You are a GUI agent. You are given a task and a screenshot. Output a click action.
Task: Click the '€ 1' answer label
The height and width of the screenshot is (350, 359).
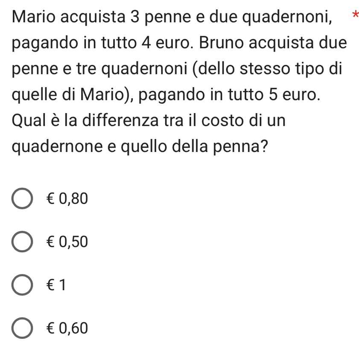pyautogui.click(x=56, y=286)
